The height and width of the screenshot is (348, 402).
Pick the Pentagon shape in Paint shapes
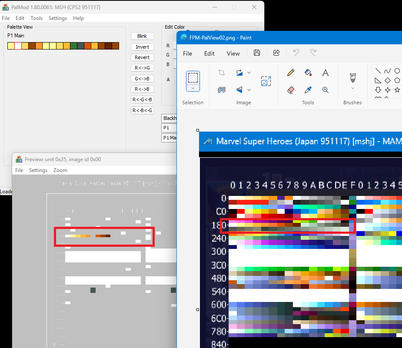point(397,80)
